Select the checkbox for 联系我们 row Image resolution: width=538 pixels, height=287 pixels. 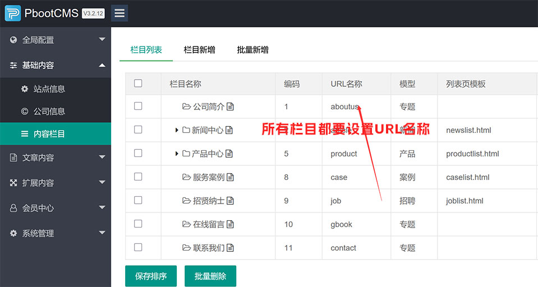(x=138, y=247)
